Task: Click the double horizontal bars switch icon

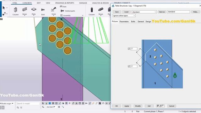Action: click(x=83, y=103)
